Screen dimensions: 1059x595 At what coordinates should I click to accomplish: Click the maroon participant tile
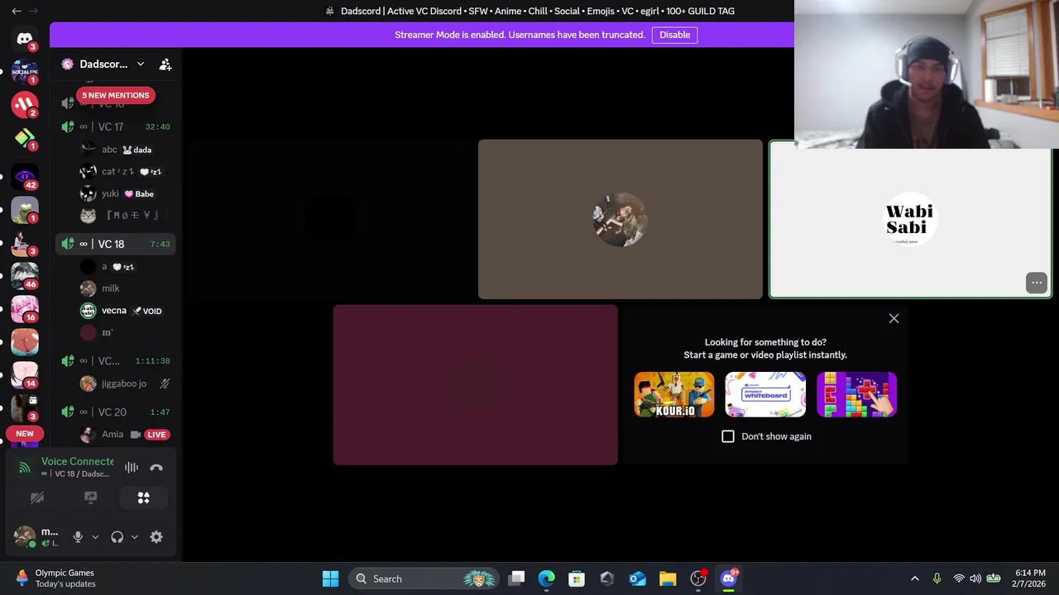click(x=475, y=385)
